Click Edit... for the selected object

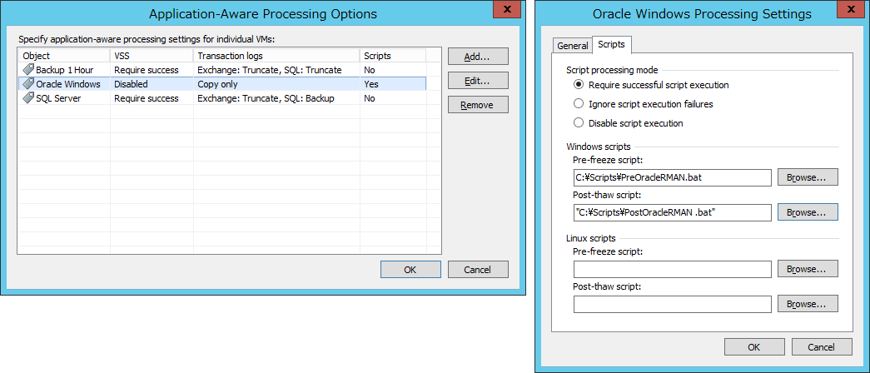click(478, 81)
